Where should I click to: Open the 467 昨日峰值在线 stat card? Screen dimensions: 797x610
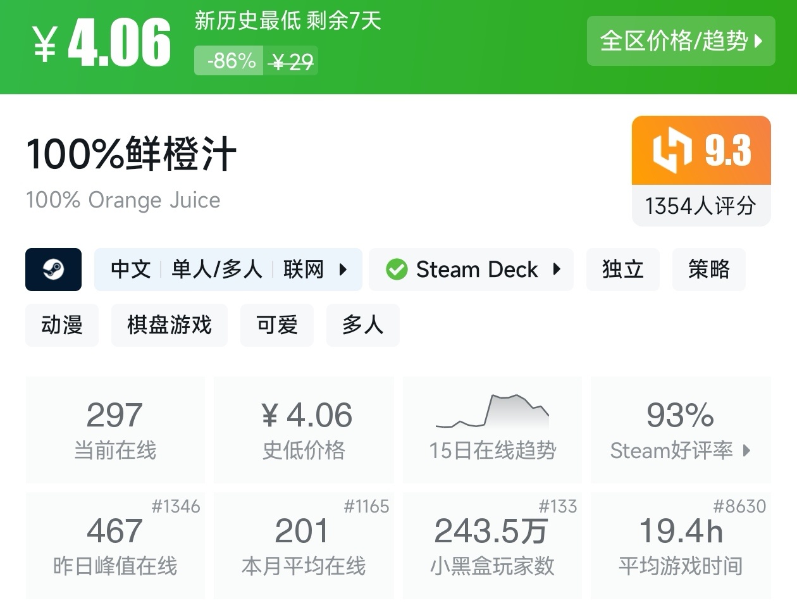(x=115, y=545)
